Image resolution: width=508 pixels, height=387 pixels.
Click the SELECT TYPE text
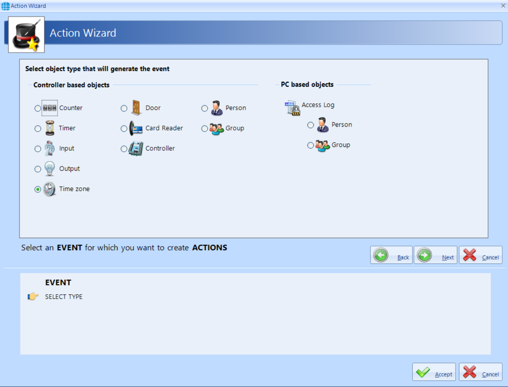(64, 297)
